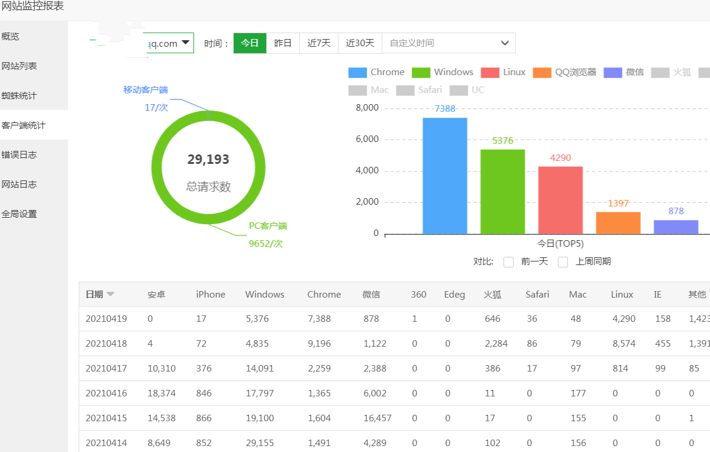
Task: Toggle Linux legend swatch
Action: pos(490,73)
